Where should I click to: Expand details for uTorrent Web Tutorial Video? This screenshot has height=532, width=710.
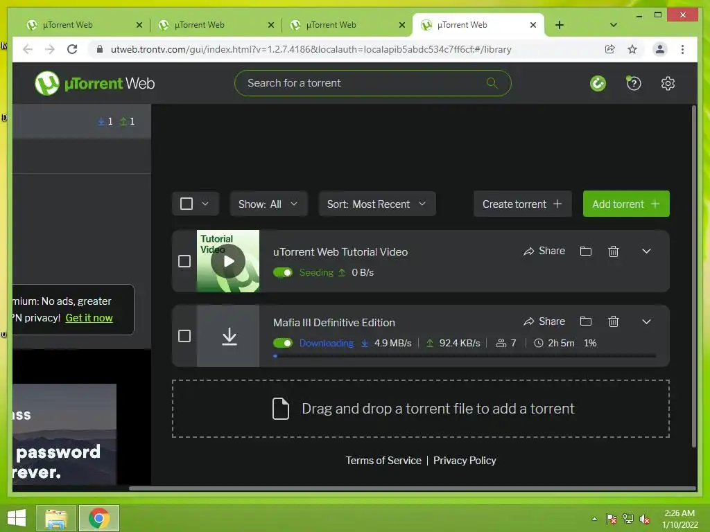[x=646, y=251]
